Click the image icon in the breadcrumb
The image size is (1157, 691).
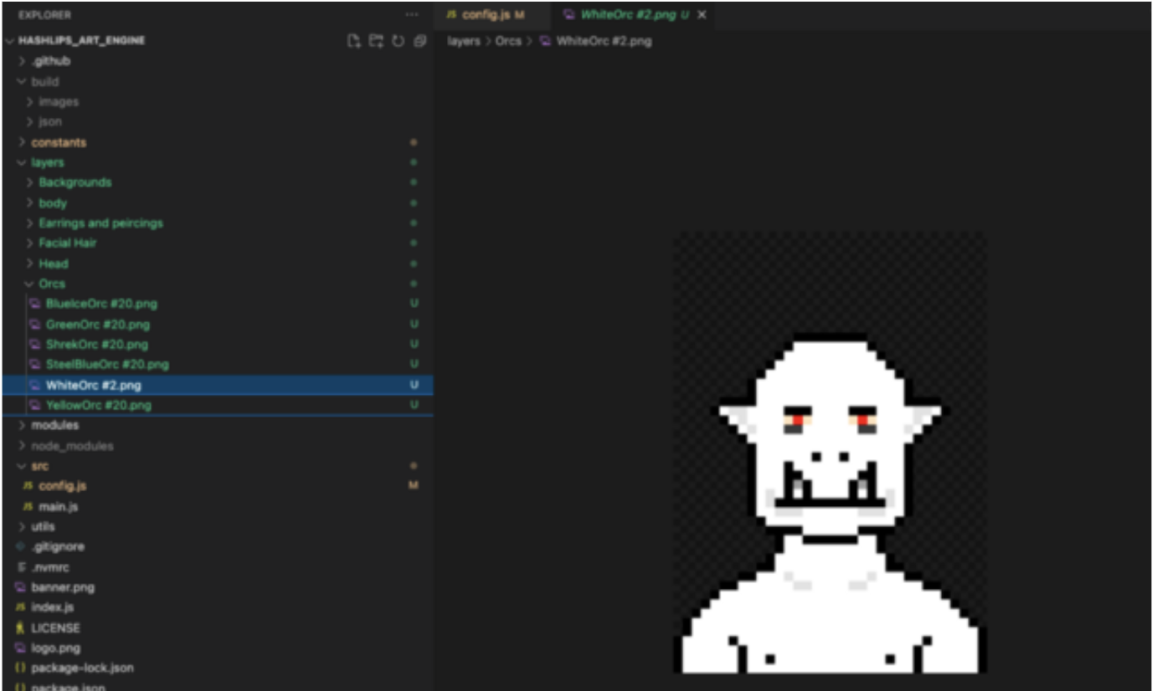coord(545,40)
